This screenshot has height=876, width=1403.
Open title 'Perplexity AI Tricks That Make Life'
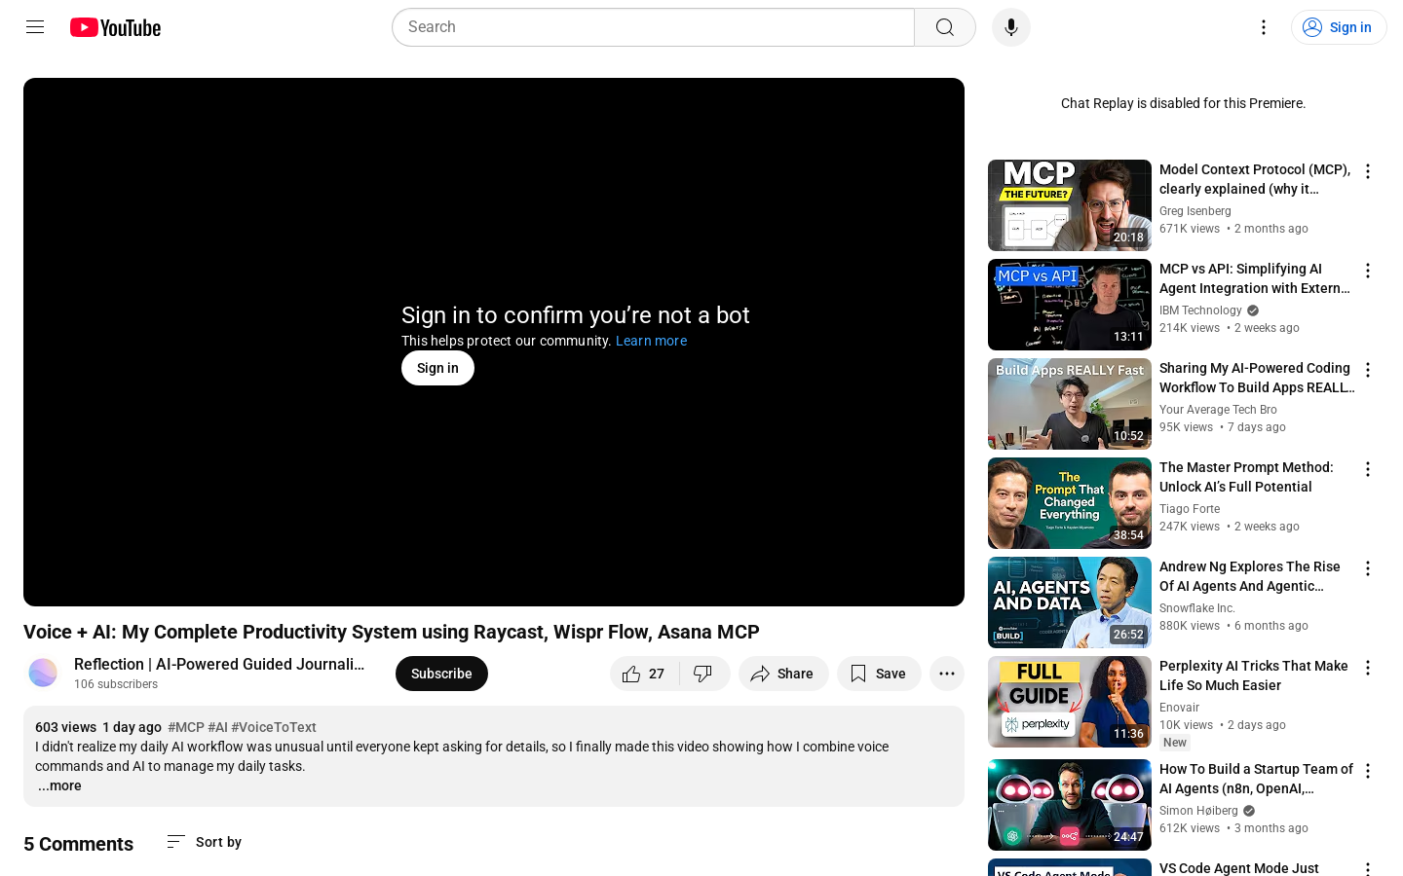pyautogui.click(x=1254, y=675)
